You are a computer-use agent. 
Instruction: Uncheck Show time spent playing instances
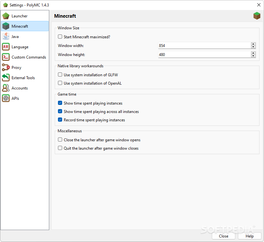(x=60, y=103)
